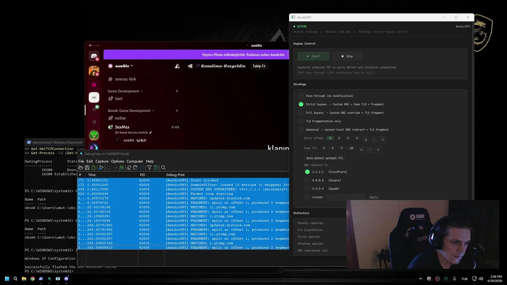Open filter funnel icon in DebugView

pos(149,167)
